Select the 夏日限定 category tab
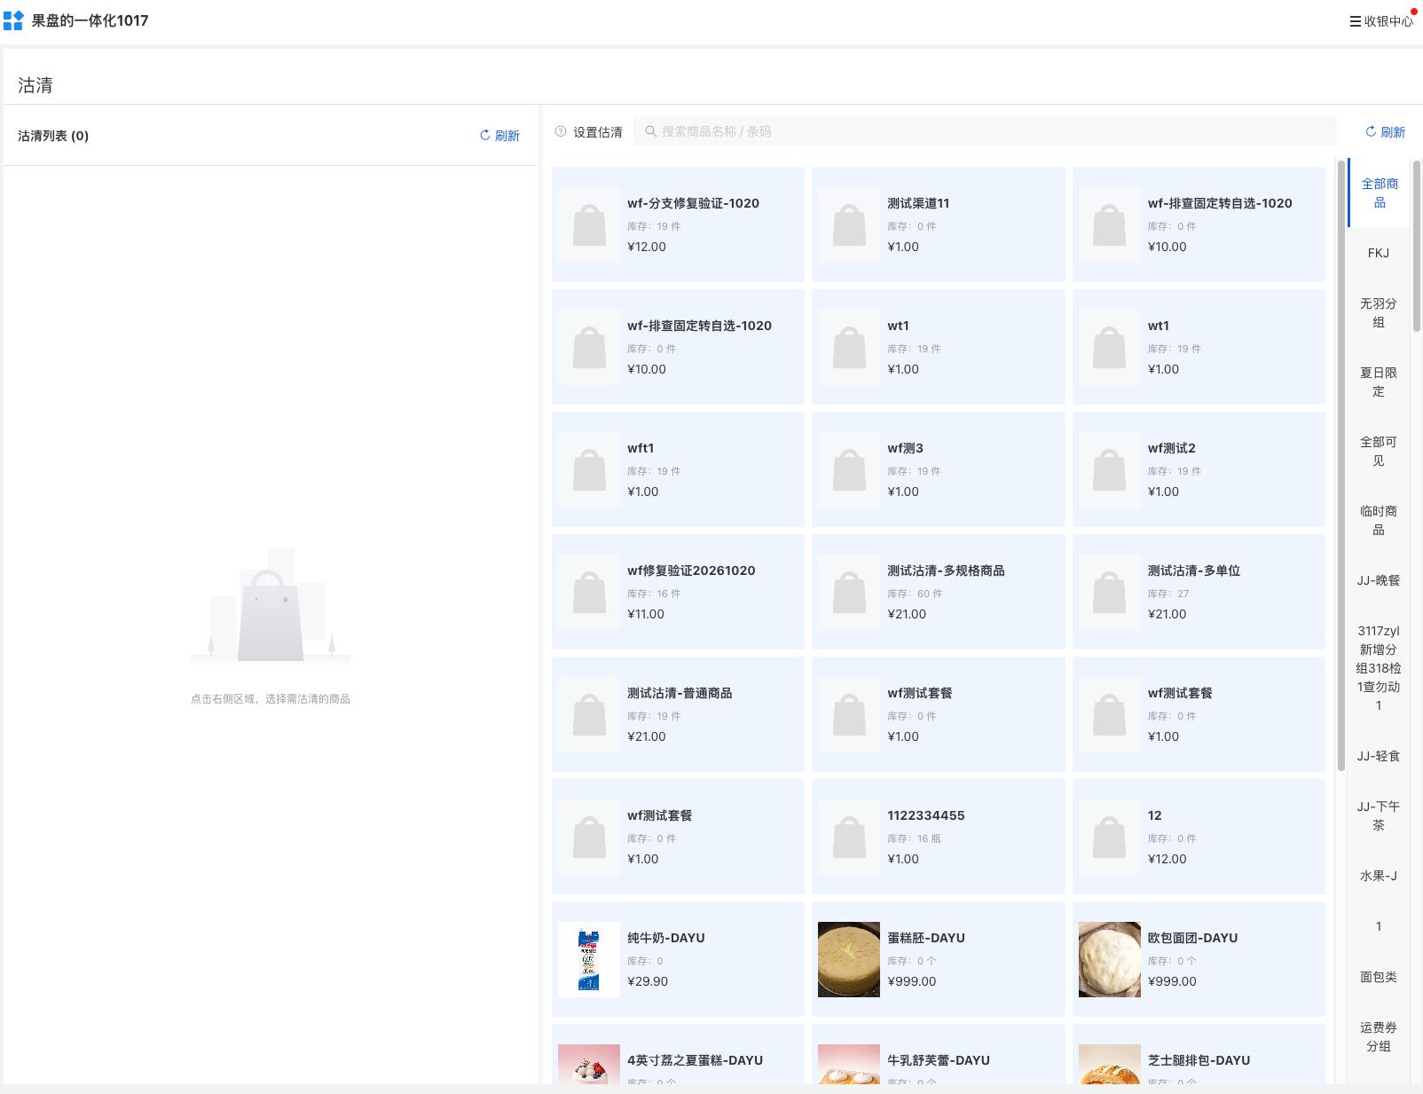The height and width of the screenshot is (1094, 1423). pos(1379,382)
